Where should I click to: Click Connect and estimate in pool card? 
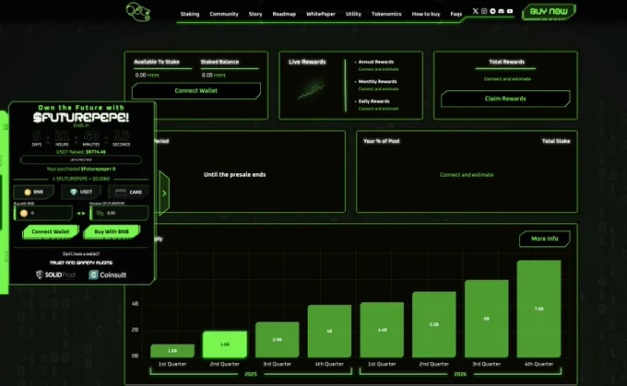pos(467,175)
